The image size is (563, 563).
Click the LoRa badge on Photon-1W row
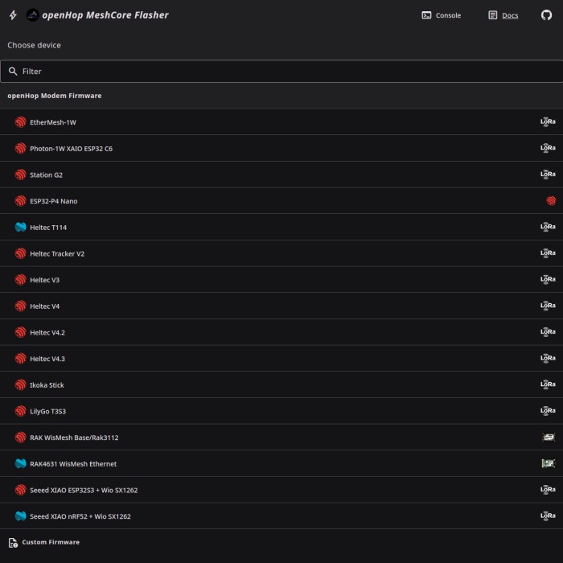click(x=548, y=148)
